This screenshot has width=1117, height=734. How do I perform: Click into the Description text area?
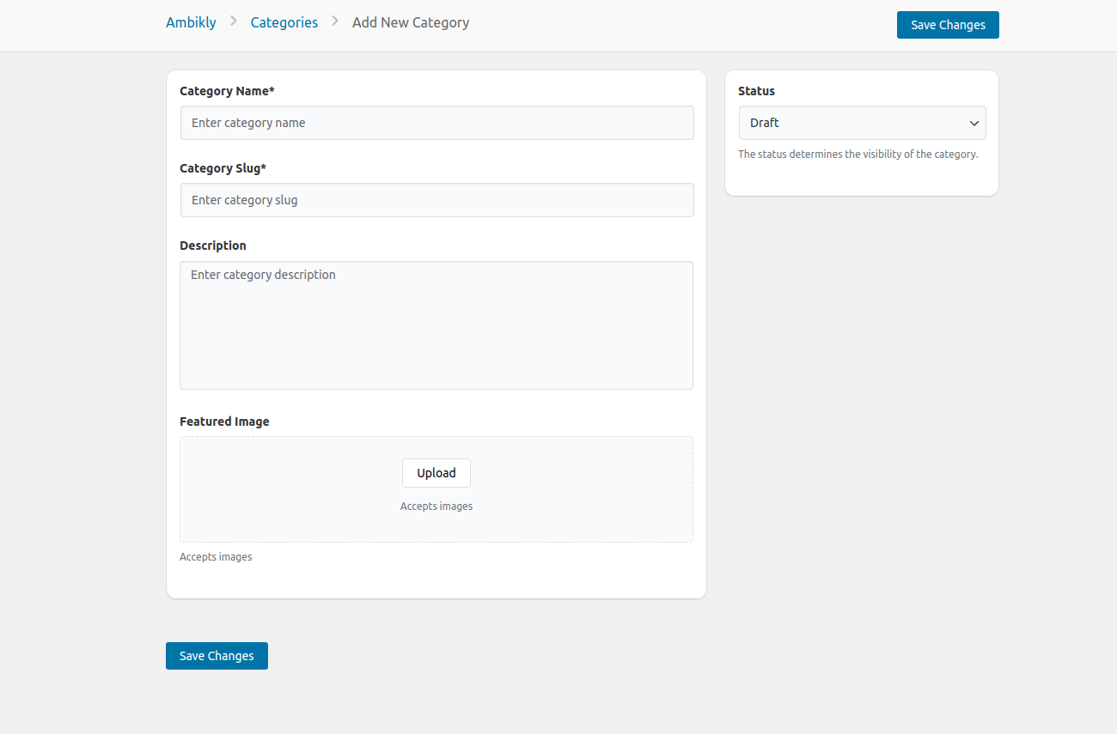436,325
